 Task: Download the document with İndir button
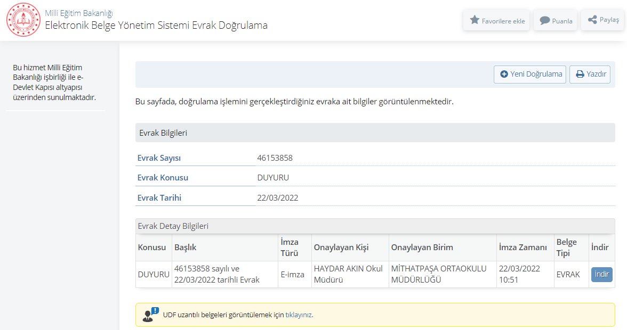click(x=601, y=275)
